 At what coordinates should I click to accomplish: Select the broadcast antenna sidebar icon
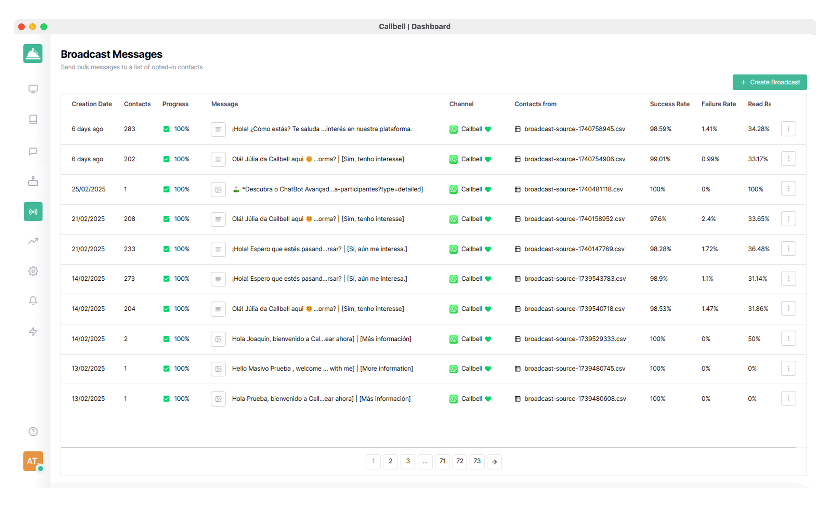(x=33, y=212)
